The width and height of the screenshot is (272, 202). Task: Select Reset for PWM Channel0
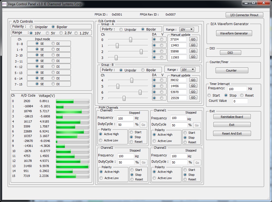131,142
